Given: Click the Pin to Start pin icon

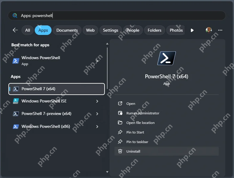Looking at the screenshot, I should point(120,132).
